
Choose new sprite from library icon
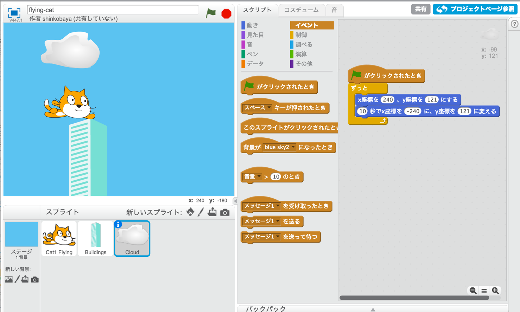coord(190,212)
